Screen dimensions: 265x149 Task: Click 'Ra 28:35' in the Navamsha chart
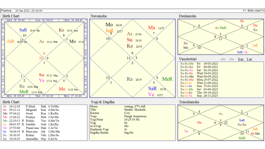tap(134, 79)
